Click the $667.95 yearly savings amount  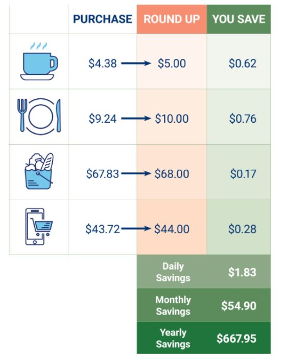click(236, 339)
